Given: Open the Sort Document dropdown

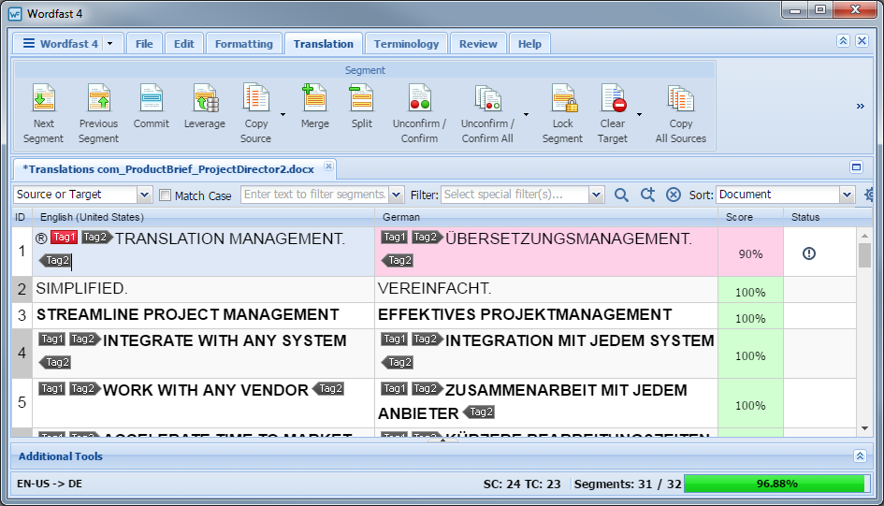Looking at the screenshot, I should click(847, 195).
